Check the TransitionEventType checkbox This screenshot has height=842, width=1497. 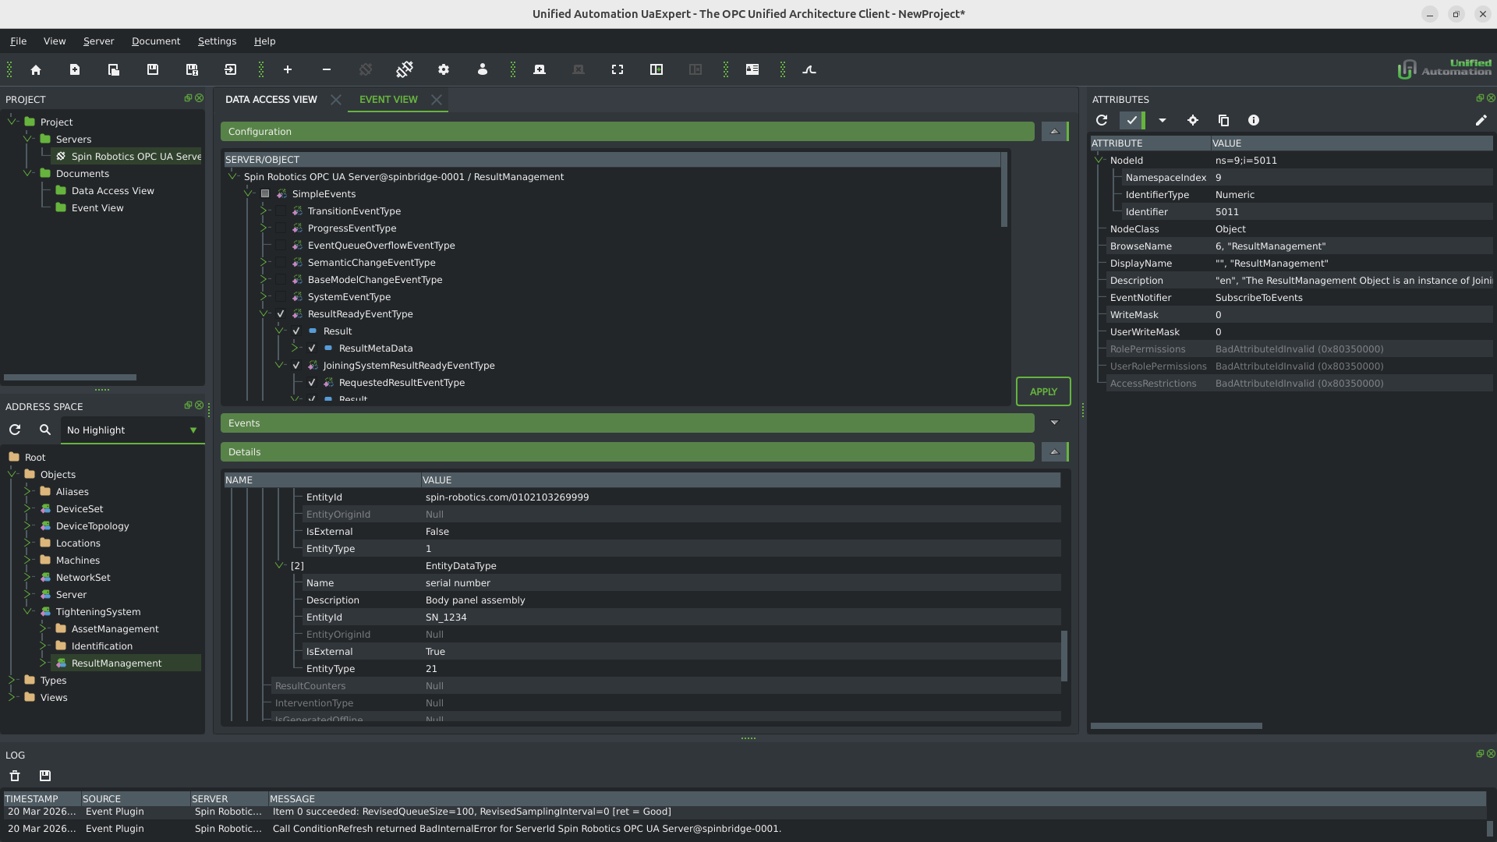point(281,211)
